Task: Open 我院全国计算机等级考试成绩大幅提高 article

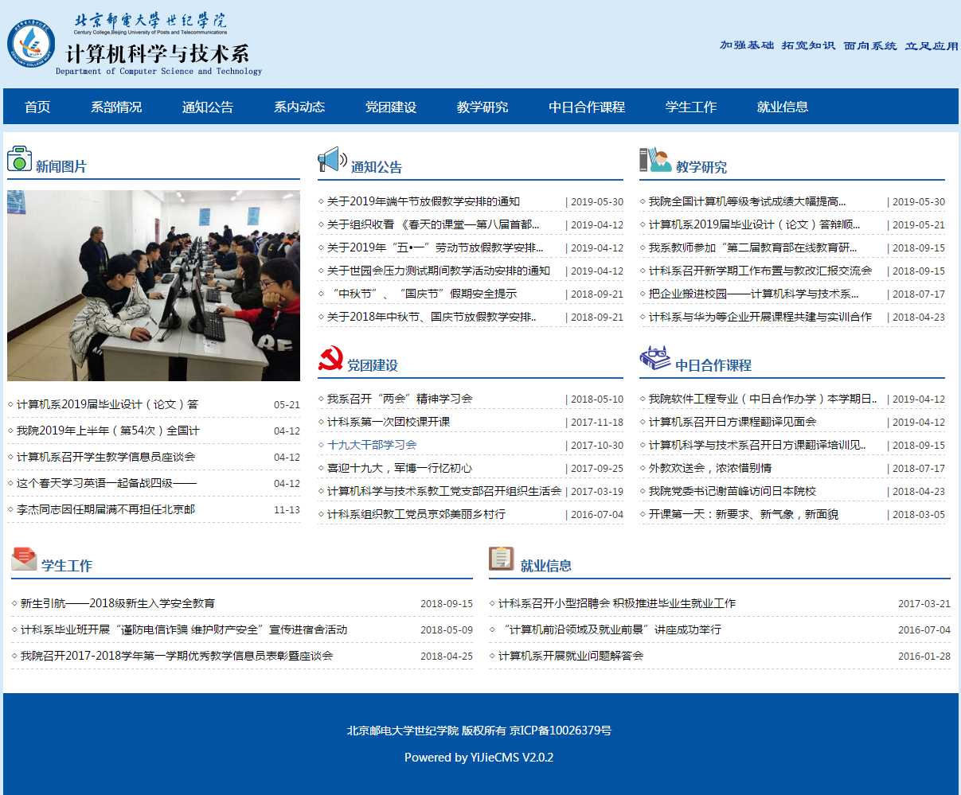Action: tap(747, 202)
